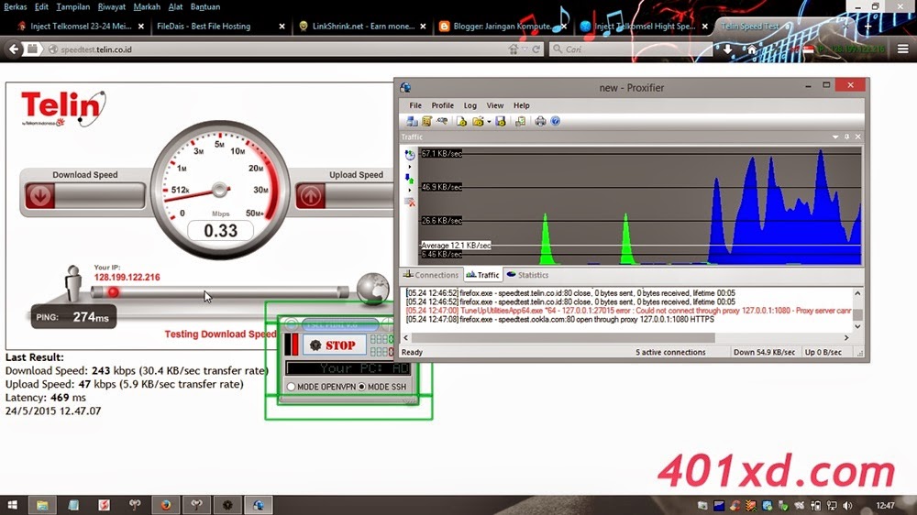Open a new tab with the plus icon
Screen dimensions: 917x515
point(867,27)
